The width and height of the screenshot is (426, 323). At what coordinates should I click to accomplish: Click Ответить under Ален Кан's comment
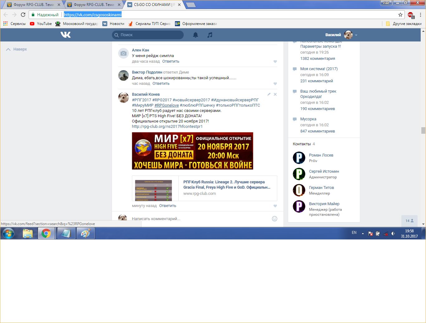[x=171, y=61]
